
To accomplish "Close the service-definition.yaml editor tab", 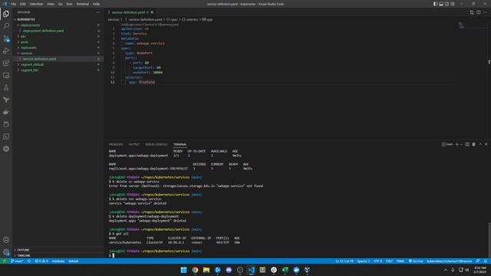I will click(152, 12).
